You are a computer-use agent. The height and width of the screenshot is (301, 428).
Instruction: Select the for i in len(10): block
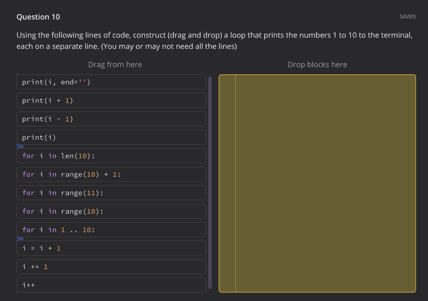tap(111, 156)
